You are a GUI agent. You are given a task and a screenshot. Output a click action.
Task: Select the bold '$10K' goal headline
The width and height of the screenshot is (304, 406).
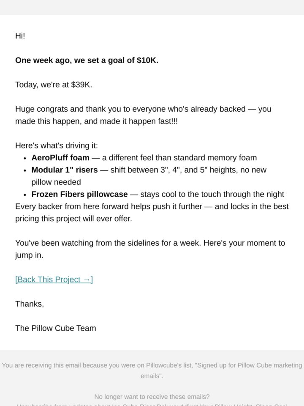(x=87, y=60)
